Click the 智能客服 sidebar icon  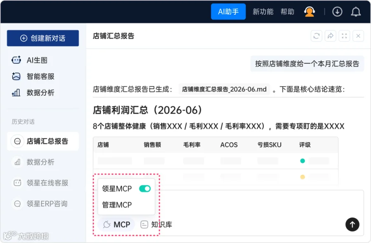(16, 76)
